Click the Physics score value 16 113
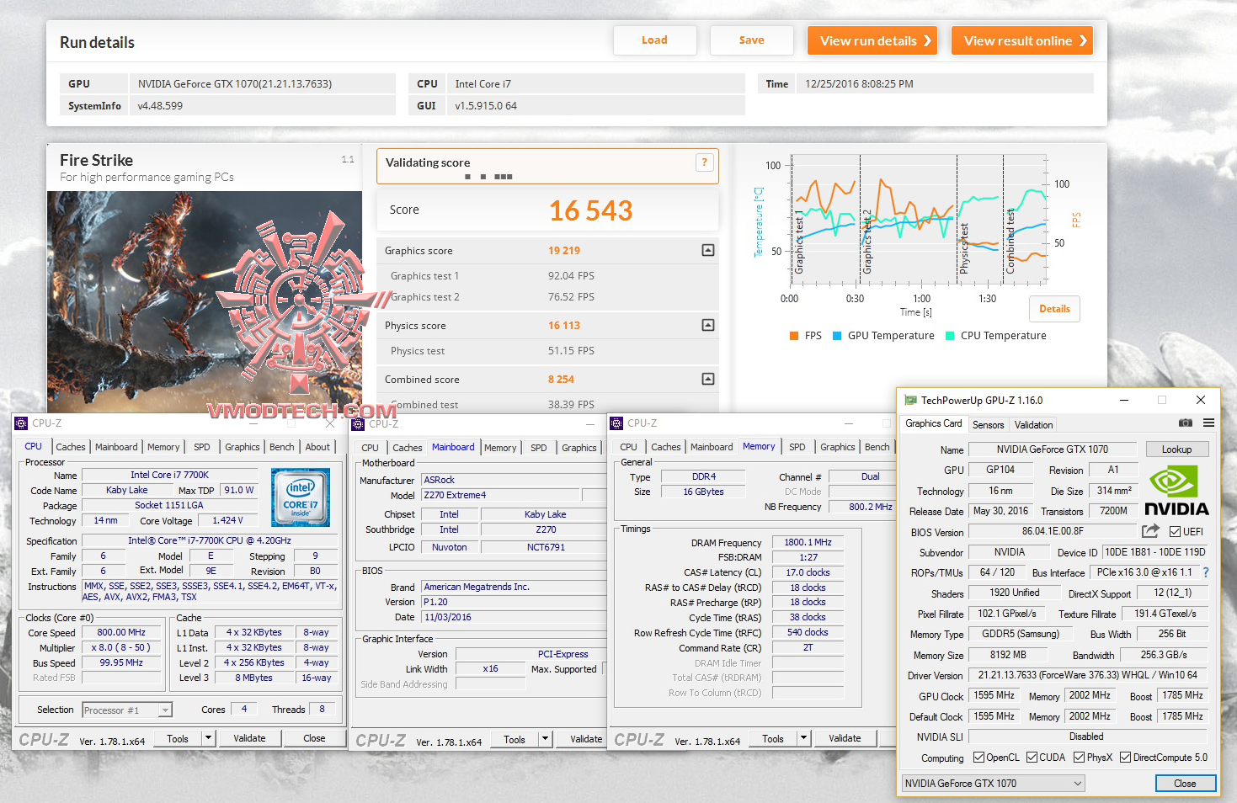Viewport: 1237px width, 803px height. (x=564, y=326)
